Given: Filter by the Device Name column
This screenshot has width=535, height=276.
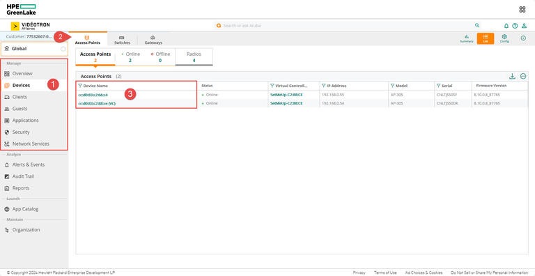Looking at the screenshot, I should pos(80,86).
